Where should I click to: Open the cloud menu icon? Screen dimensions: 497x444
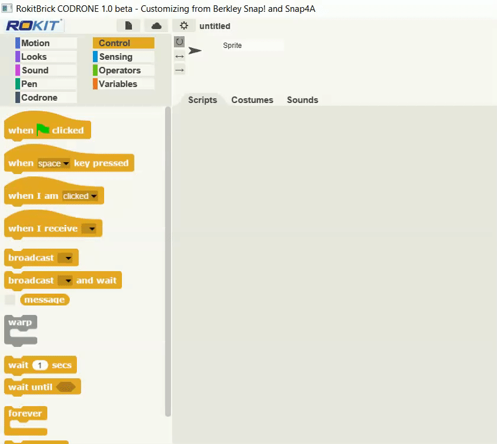pyautogui.click(x=156, y=25)
